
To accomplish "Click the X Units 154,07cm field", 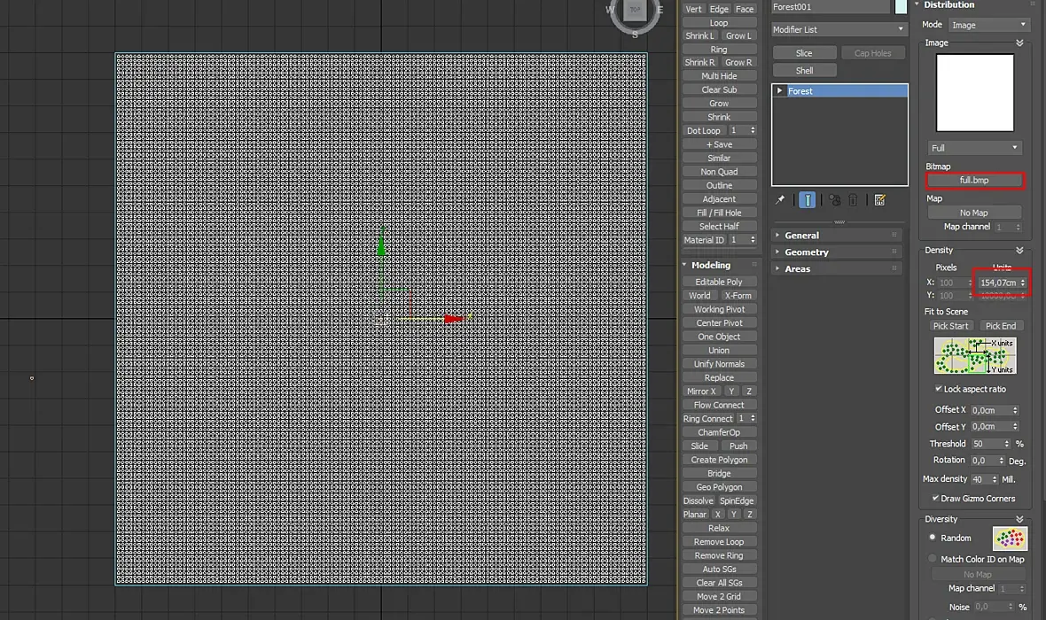I will 999,283.
